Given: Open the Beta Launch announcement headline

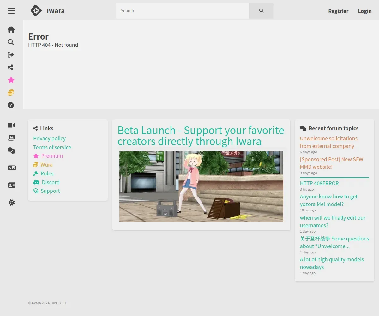Looking at the screenshot, I should [x=201, y=136].
